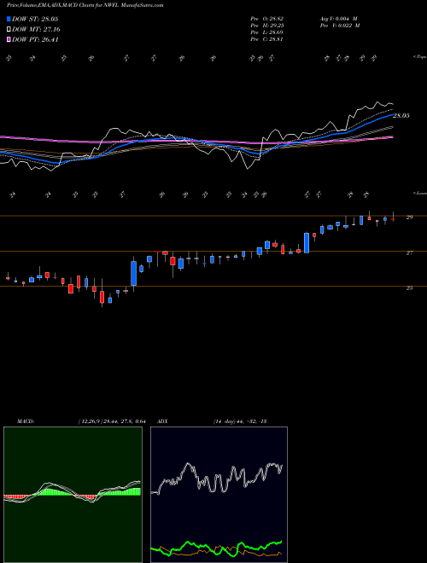Screen dimensions: 427x563
Task: Click the 'Pre V: 0.022 M' value
Action: (340, 26)
